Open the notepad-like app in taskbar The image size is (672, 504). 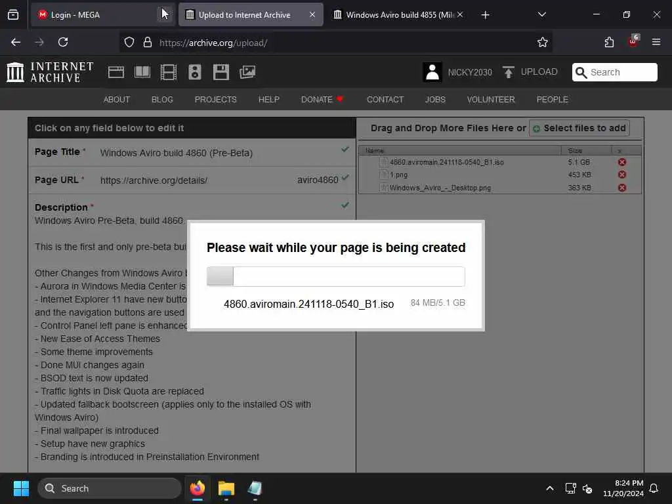point(255,488)
